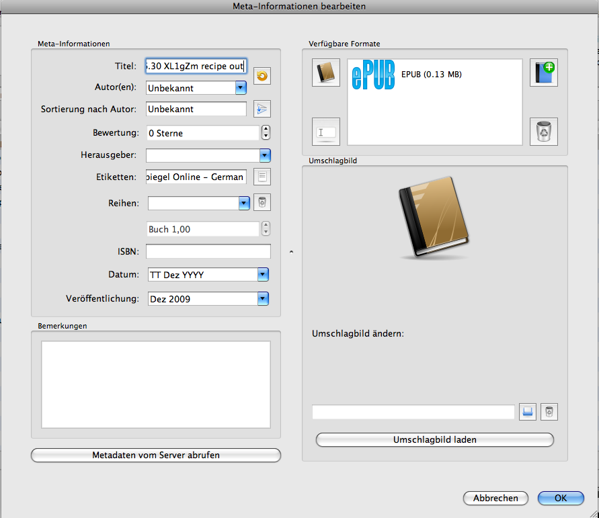This screenshot has height=518, width=599.
Task: Click the browse cover image file icon
Action: pyautogui.click(x=528, y=412)
